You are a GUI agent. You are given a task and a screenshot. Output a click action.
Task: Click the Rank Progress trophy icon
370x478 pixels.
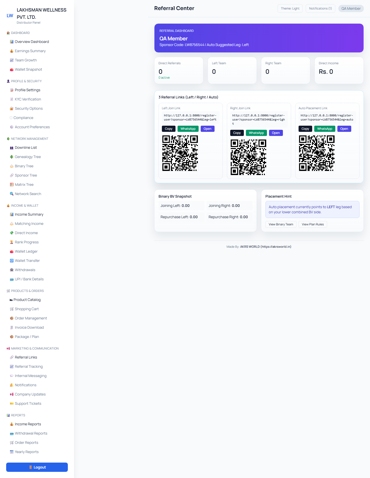click(12, 242)
